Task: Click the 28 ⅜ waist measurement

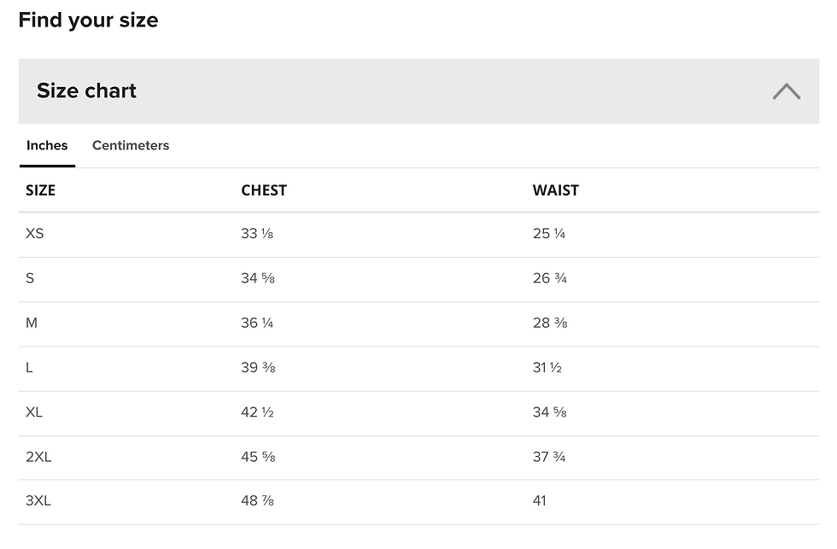Action: [x=550, y=323]
